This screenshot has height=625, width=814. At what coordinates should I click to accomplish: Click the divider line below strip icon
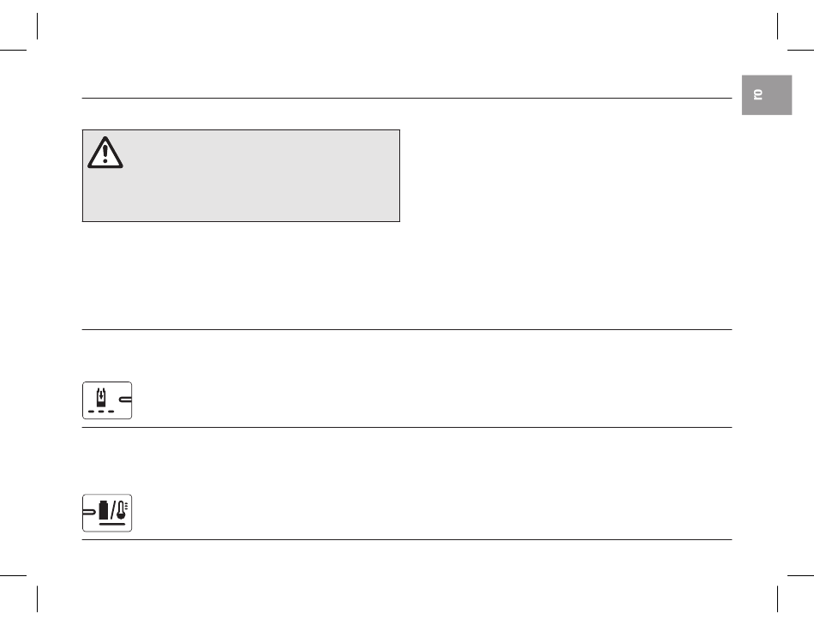(407, 428)
